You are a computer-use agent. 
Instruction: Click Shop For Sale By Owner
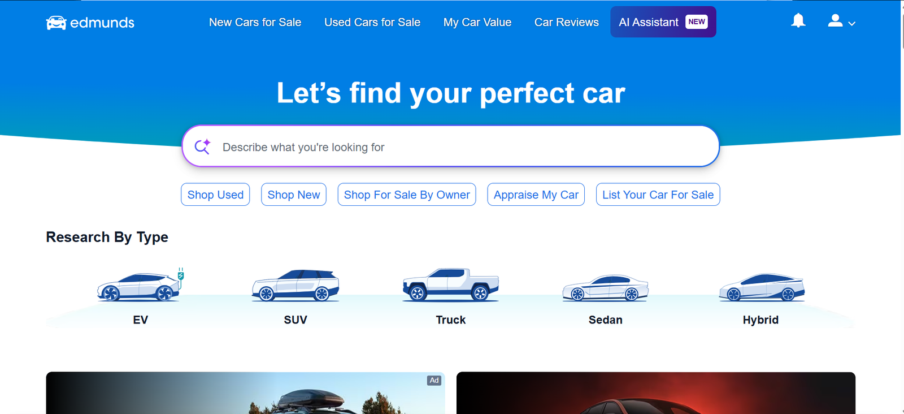pos(407,195)
